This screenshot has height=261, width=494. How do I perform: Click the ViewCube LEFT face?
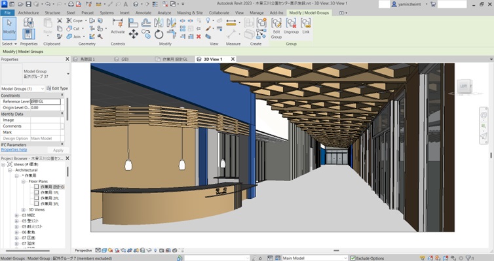point(463,86)
